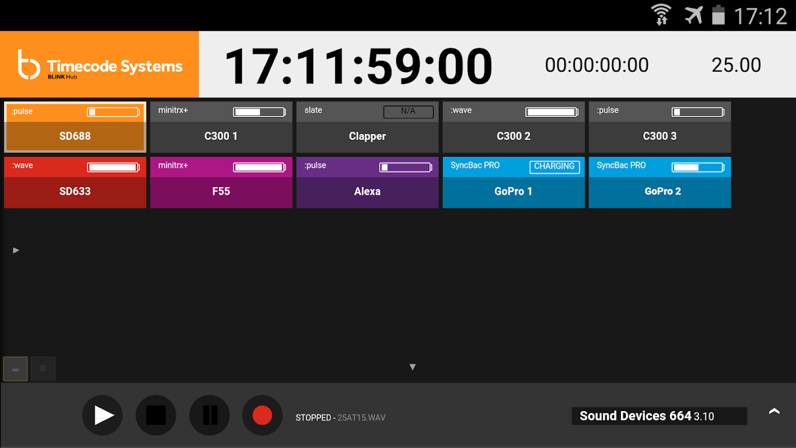Check the GoPro 2 battery level indicator
The image size is (796, 448).
pyautogui.click(x=698, y=167)
